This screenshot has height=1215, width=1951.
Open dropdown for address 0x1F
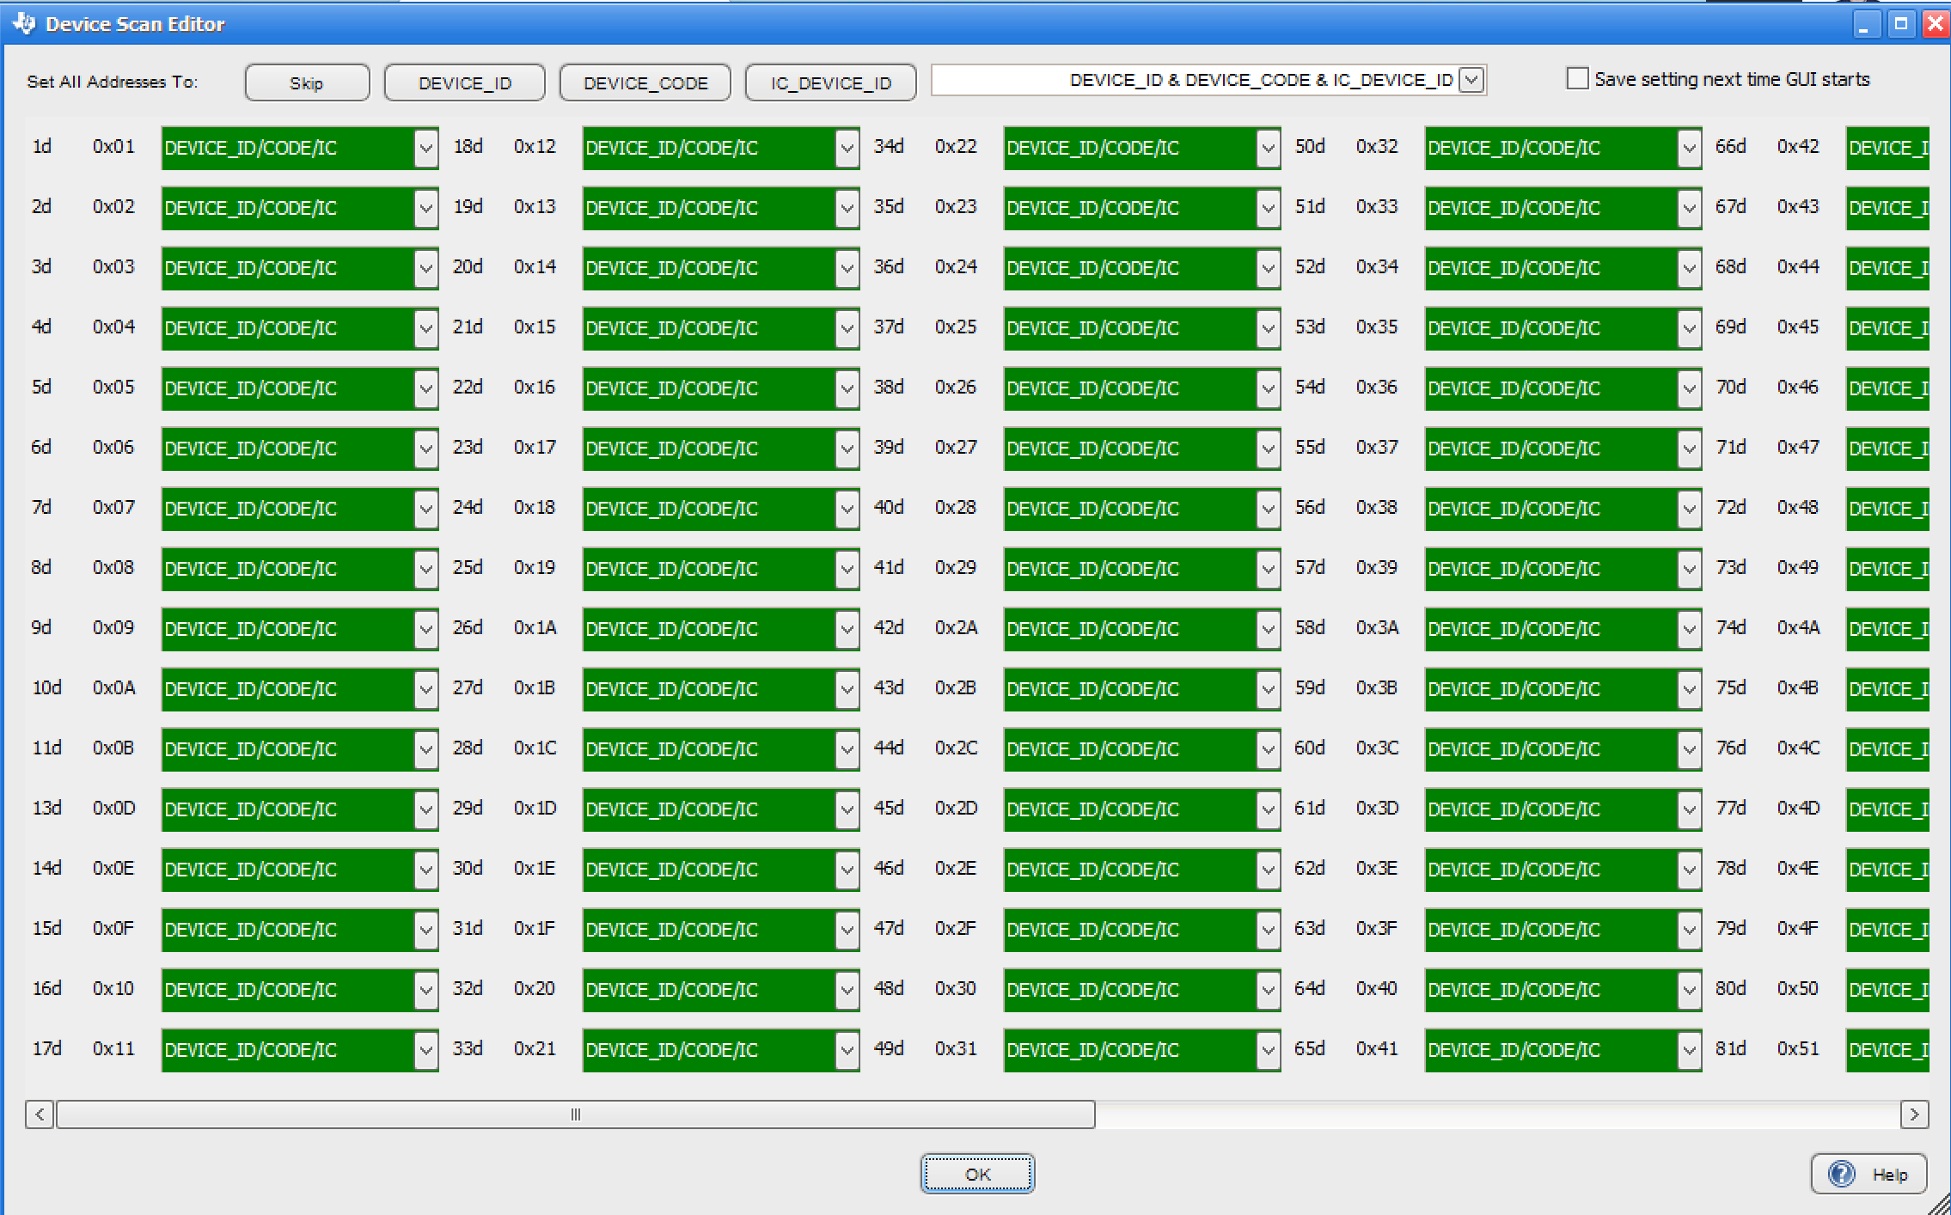(x=847, y=930)
